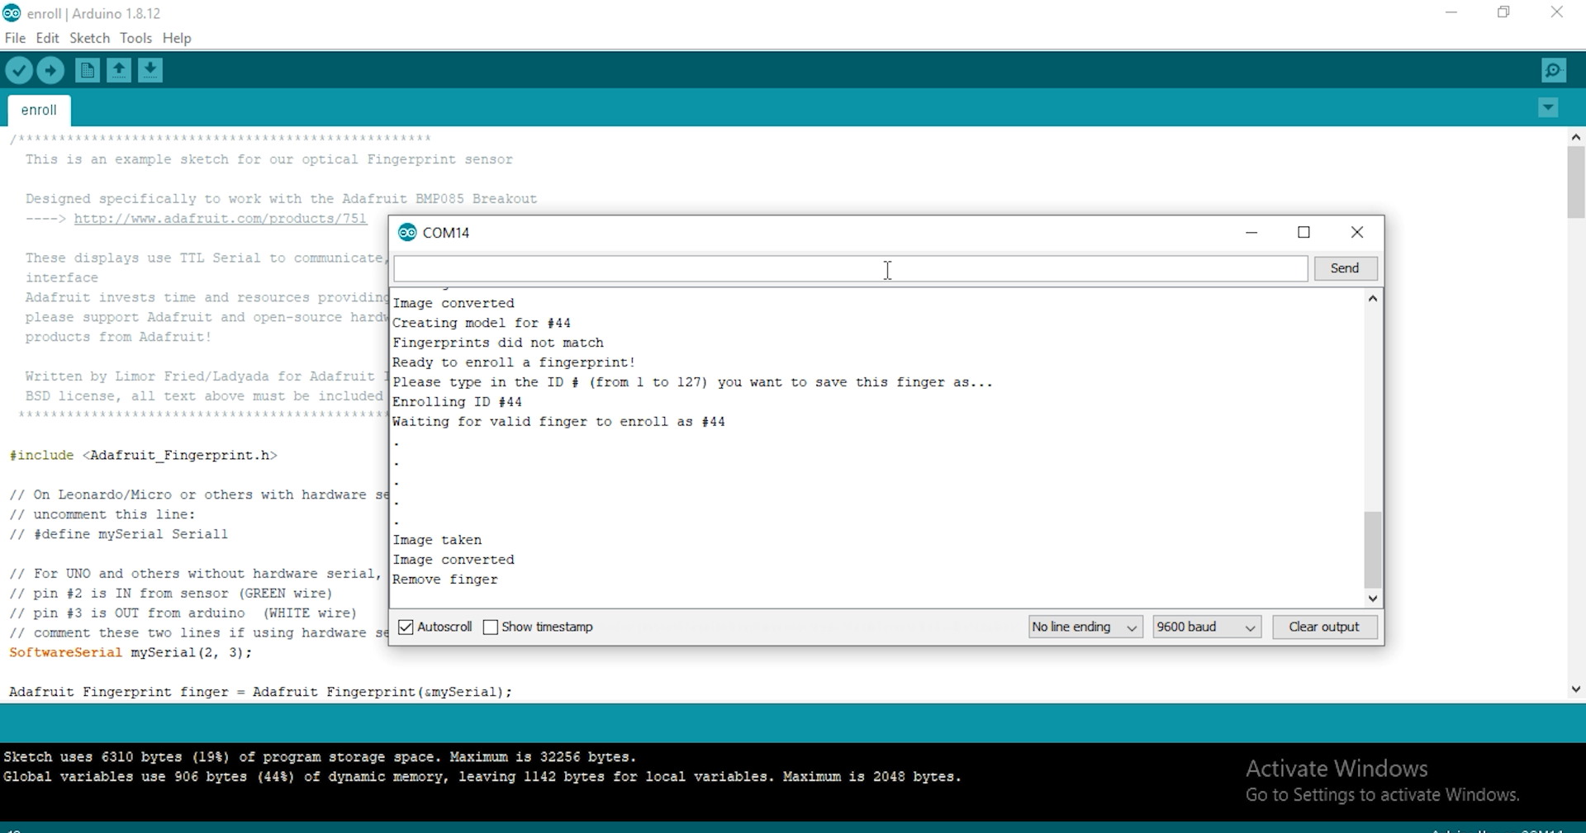Clear the serial monitor output
Viewport: 1586px width, 833px height.
[1324, 627]
